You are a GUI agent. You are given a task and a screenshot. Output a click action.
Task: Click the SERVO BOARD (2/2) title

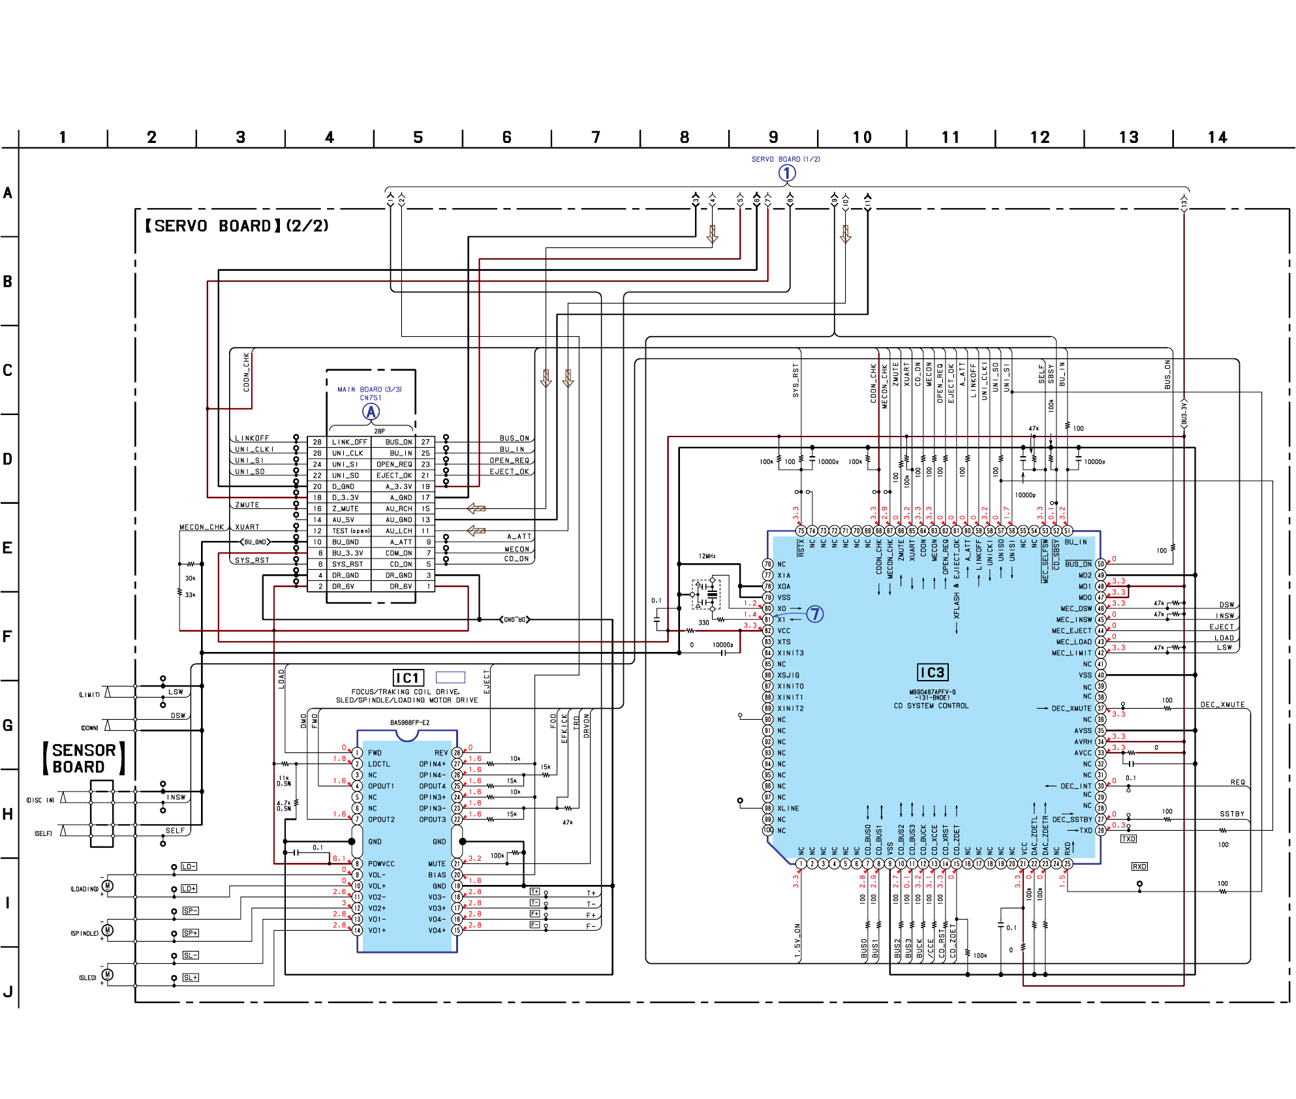pyautogui.click(x=236, y=226)
